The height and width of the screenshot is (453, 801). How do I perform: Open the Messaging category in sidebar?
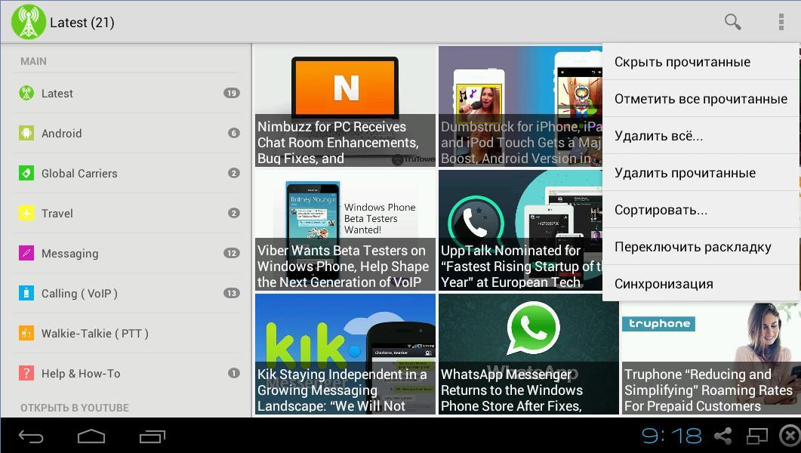pos(128,253)
